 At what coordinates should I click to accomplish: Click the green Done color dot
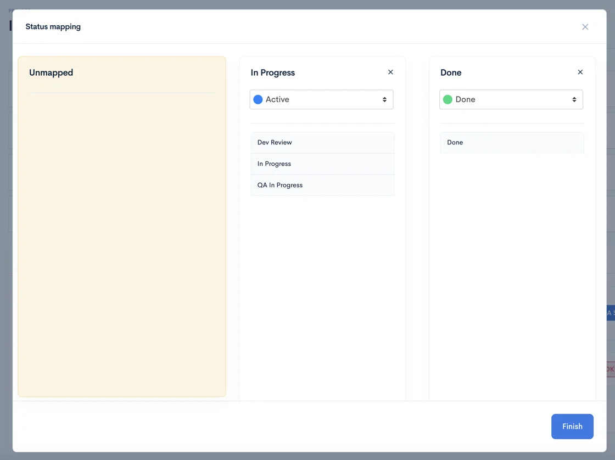[448, 99]
